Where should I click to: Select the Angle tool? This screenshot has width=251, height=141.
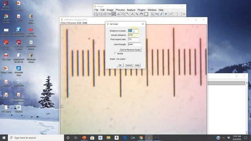(x=118, y=14)
